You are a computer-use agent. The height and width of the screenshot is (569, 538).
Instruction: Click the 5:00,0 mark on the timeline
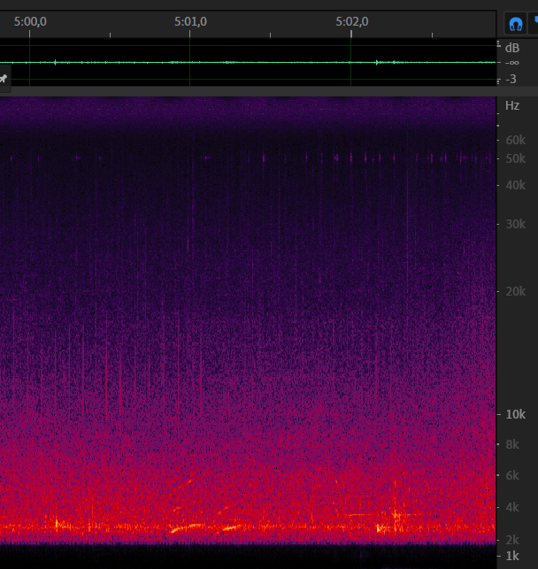30,22
